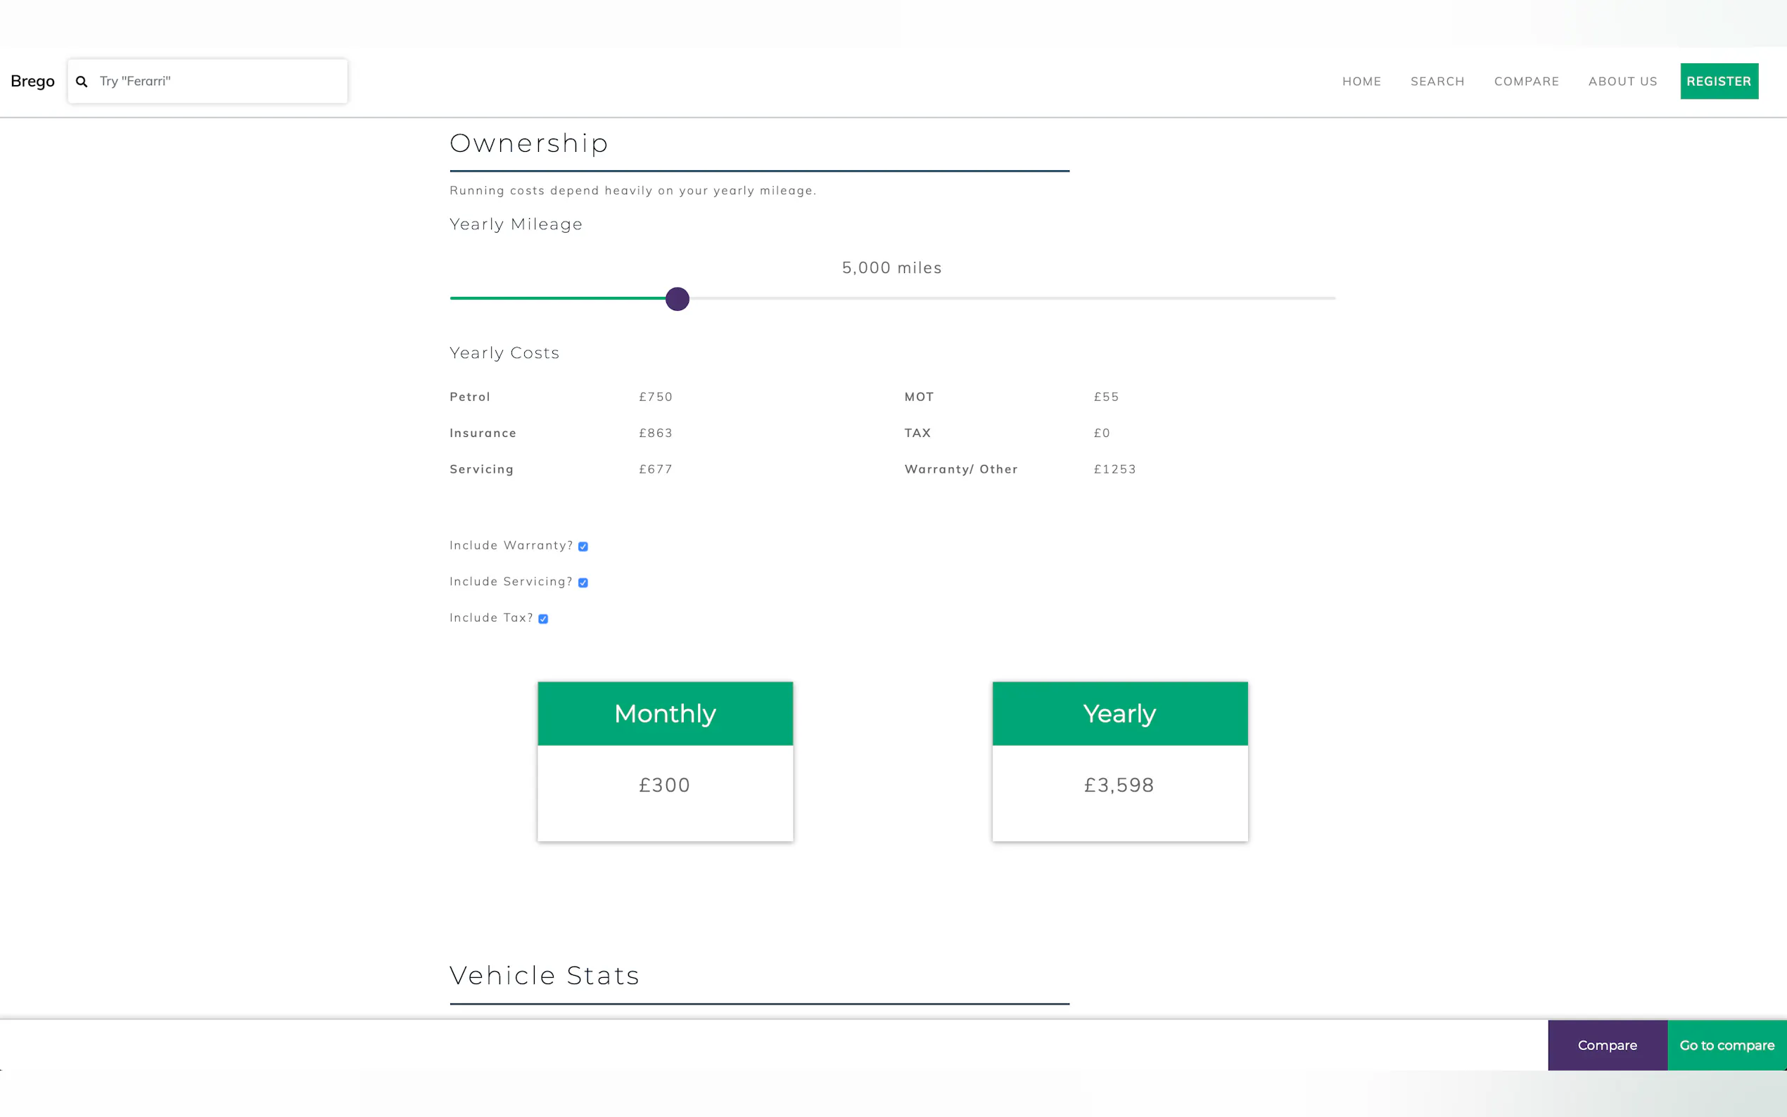Disable the Include Tax checkbox
Screen dimensions: 1787x1117
point(543,619)
